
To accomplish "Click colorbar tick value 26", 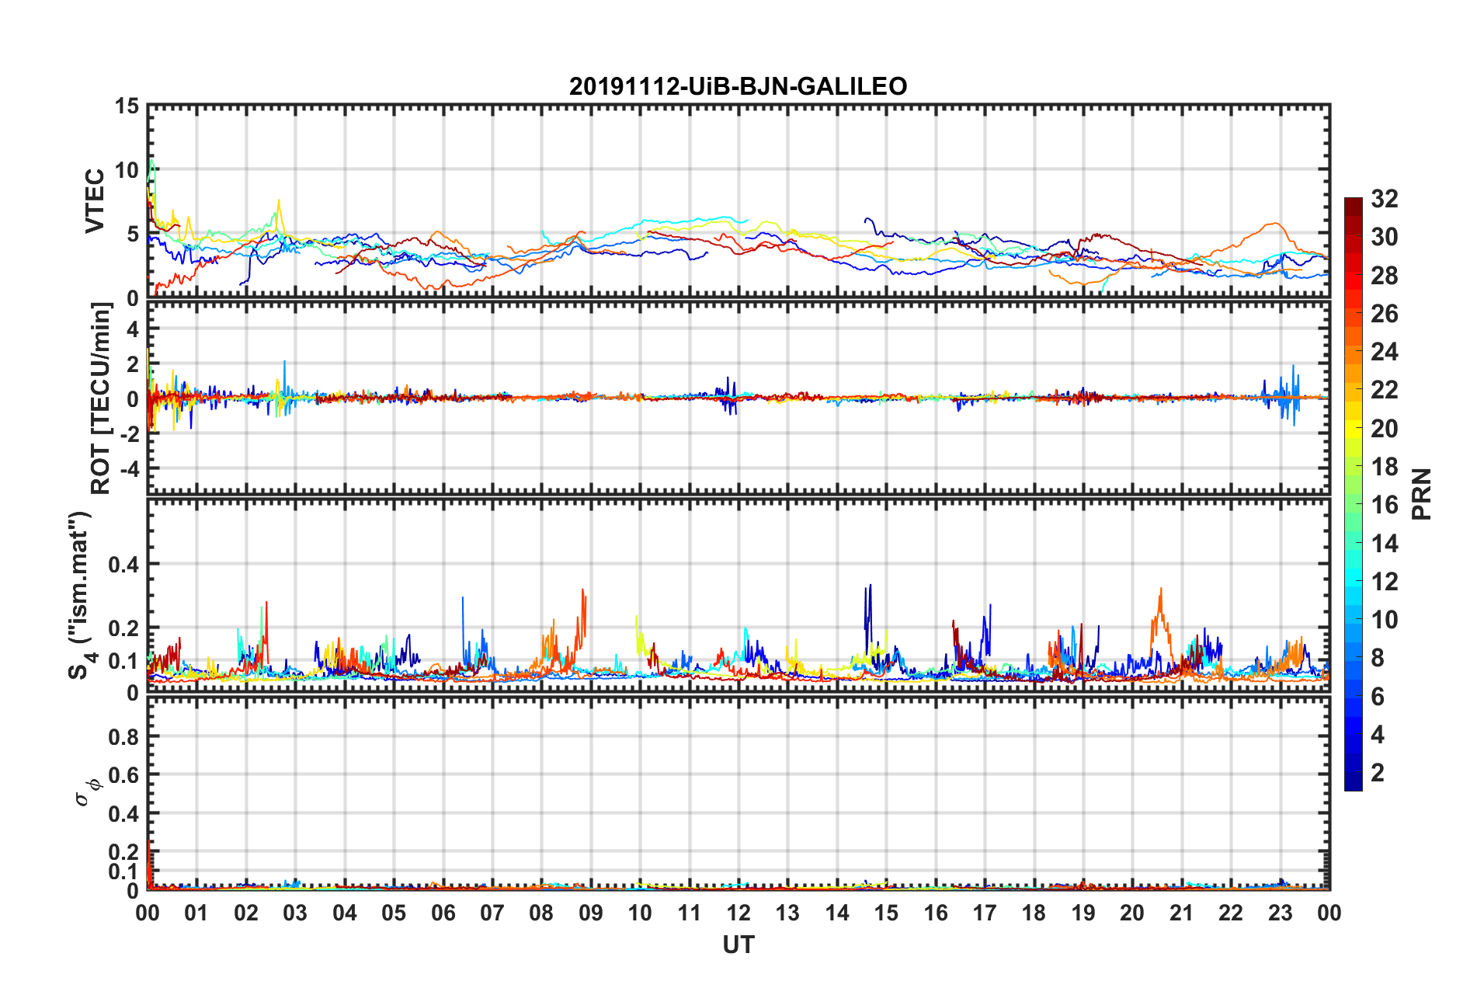I will tap(1384, 314).
